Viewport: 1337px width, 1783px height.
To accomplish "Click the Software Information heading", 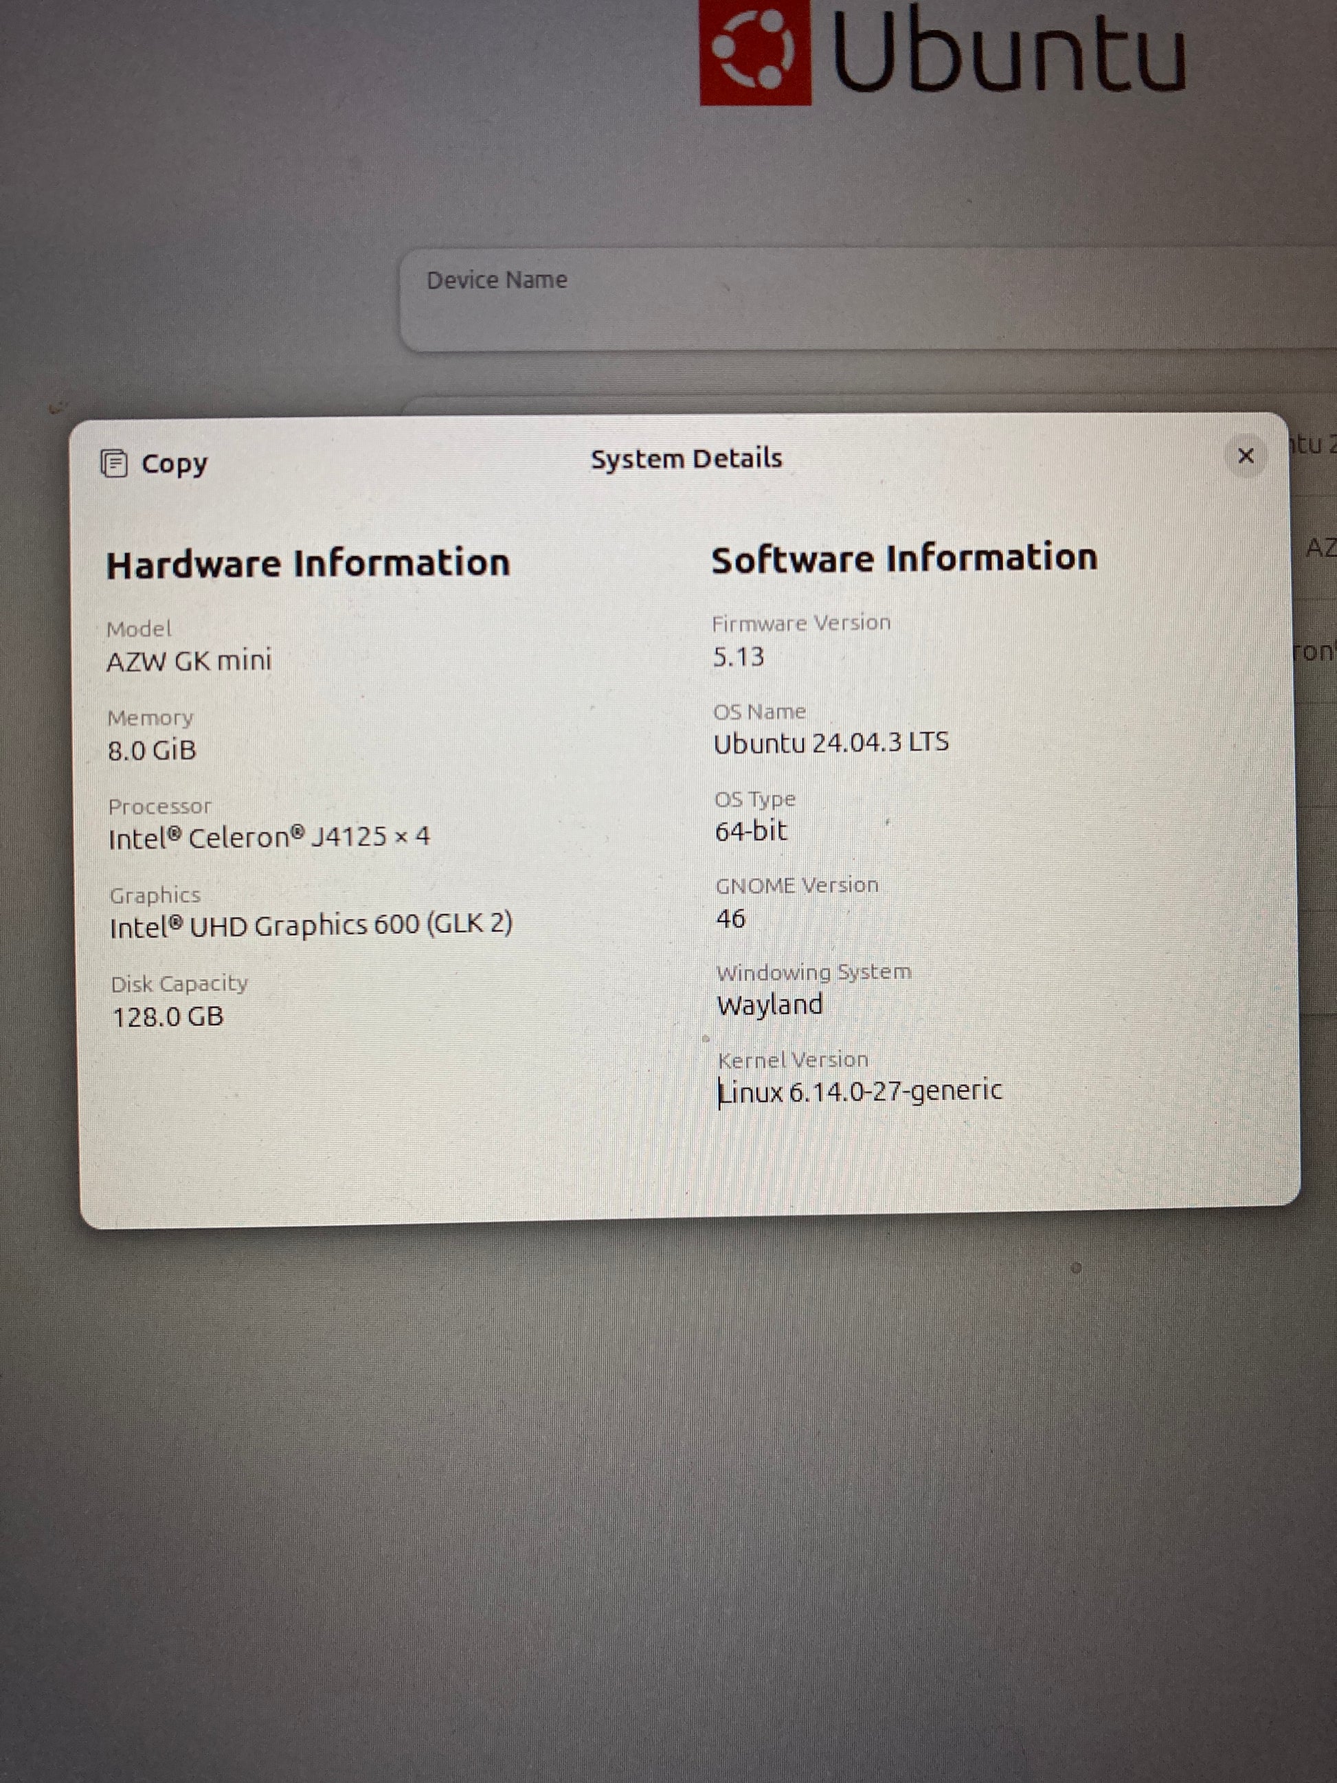I will click(903, 559).
